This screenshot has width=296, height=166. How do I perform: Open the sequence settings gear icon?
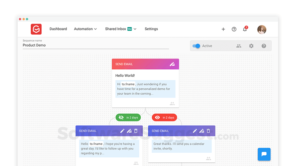tap(251, 46)
